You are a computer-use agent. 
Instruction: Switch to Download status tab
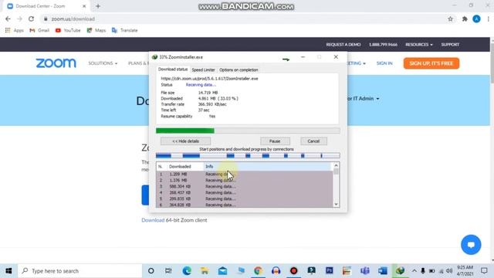tap(173, 69)
